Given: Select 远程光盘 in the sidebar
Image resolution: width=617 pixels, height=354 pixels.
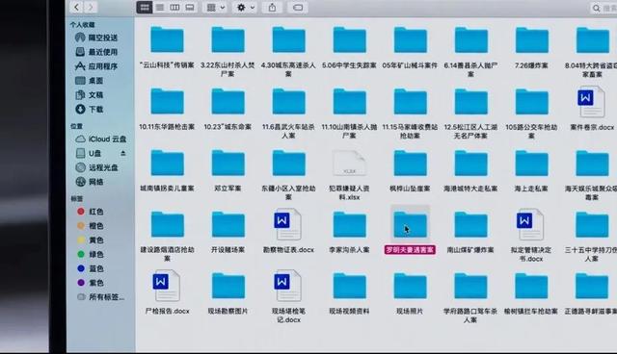Looking at the screenshot, I should (x=97, y=167).
